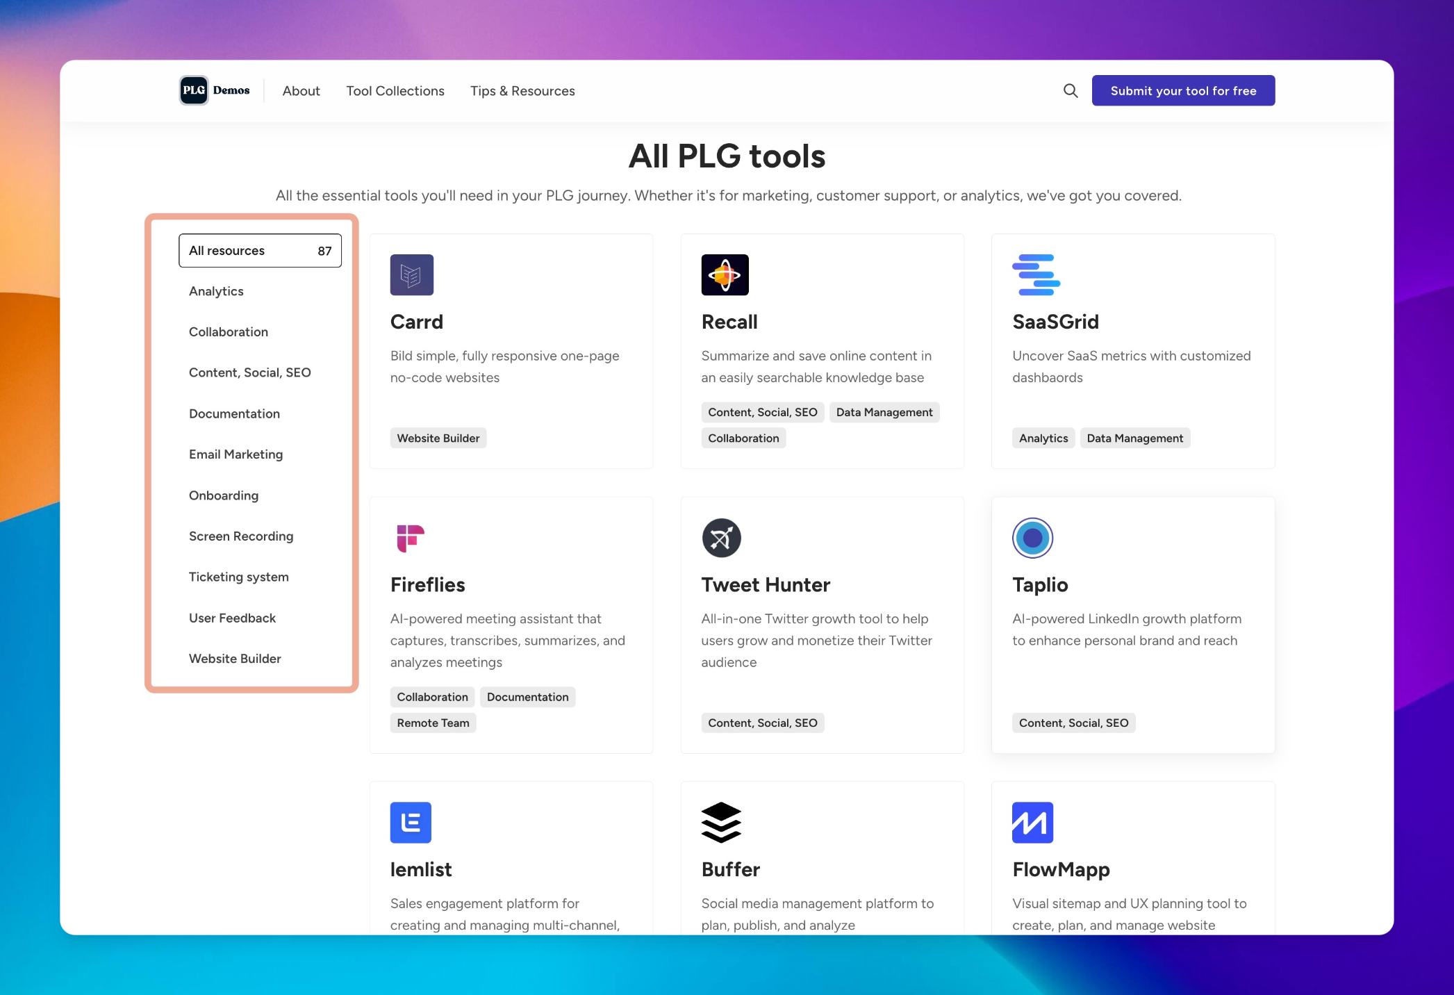This screenshot has height=995, width=1454.
Task: Open the Recall tool title
Action: pos(729,322)
